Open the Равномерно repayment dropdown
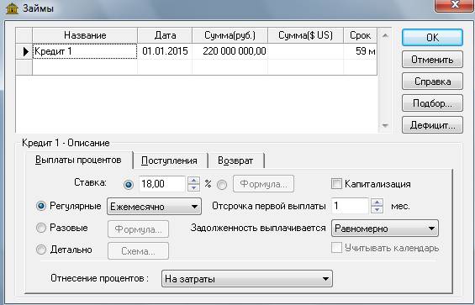The width and height of the screenshot is (475, 305). (385, 229)
